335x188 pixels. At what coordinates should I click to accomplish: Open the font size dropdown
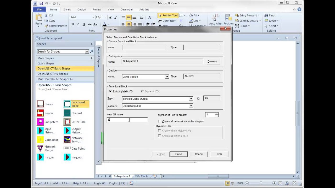(x=106, y=17)
